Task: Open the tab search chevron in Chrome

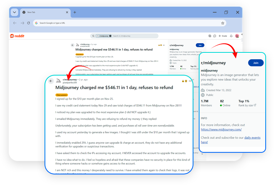Action: point(15,12)
